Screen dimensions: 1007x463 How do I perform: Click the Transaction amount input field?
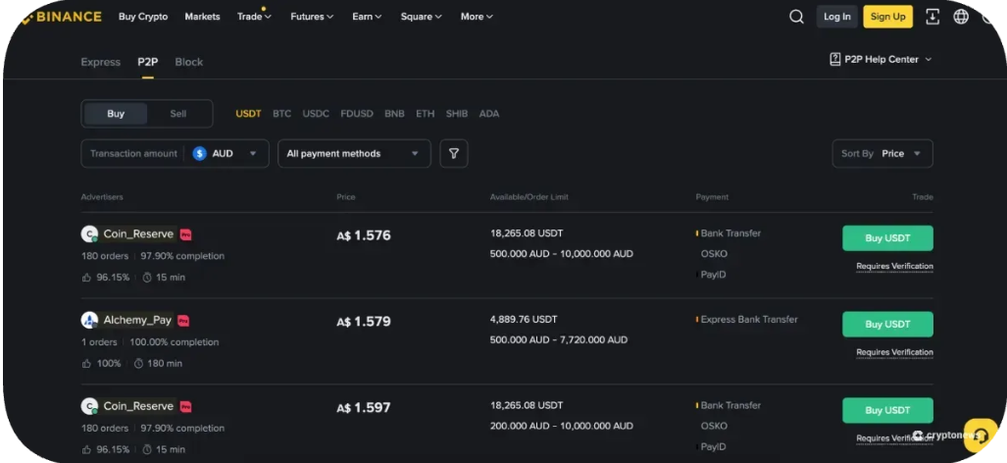133,153
